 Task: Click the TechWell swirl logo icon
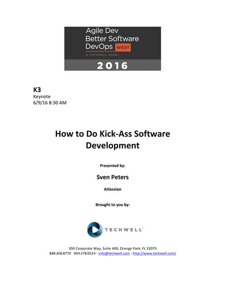pyautogui.click(x=95, y=229)
